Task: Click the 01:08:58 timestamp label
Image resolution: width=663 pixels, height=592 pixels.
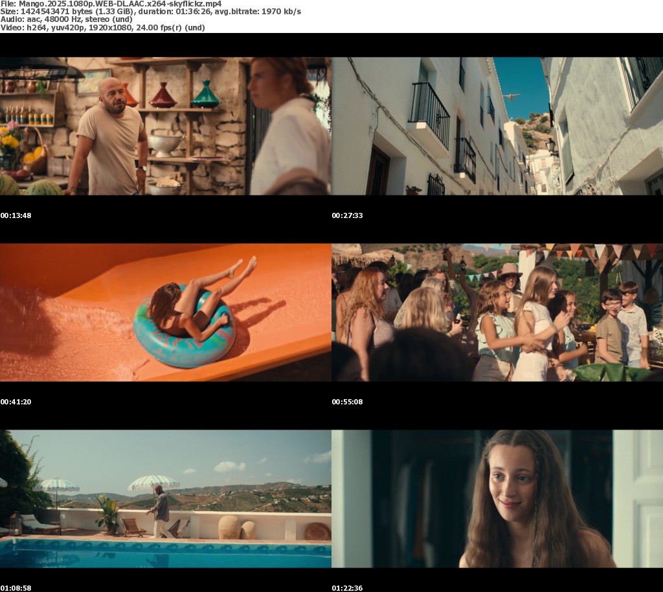Action: [16, 588]
